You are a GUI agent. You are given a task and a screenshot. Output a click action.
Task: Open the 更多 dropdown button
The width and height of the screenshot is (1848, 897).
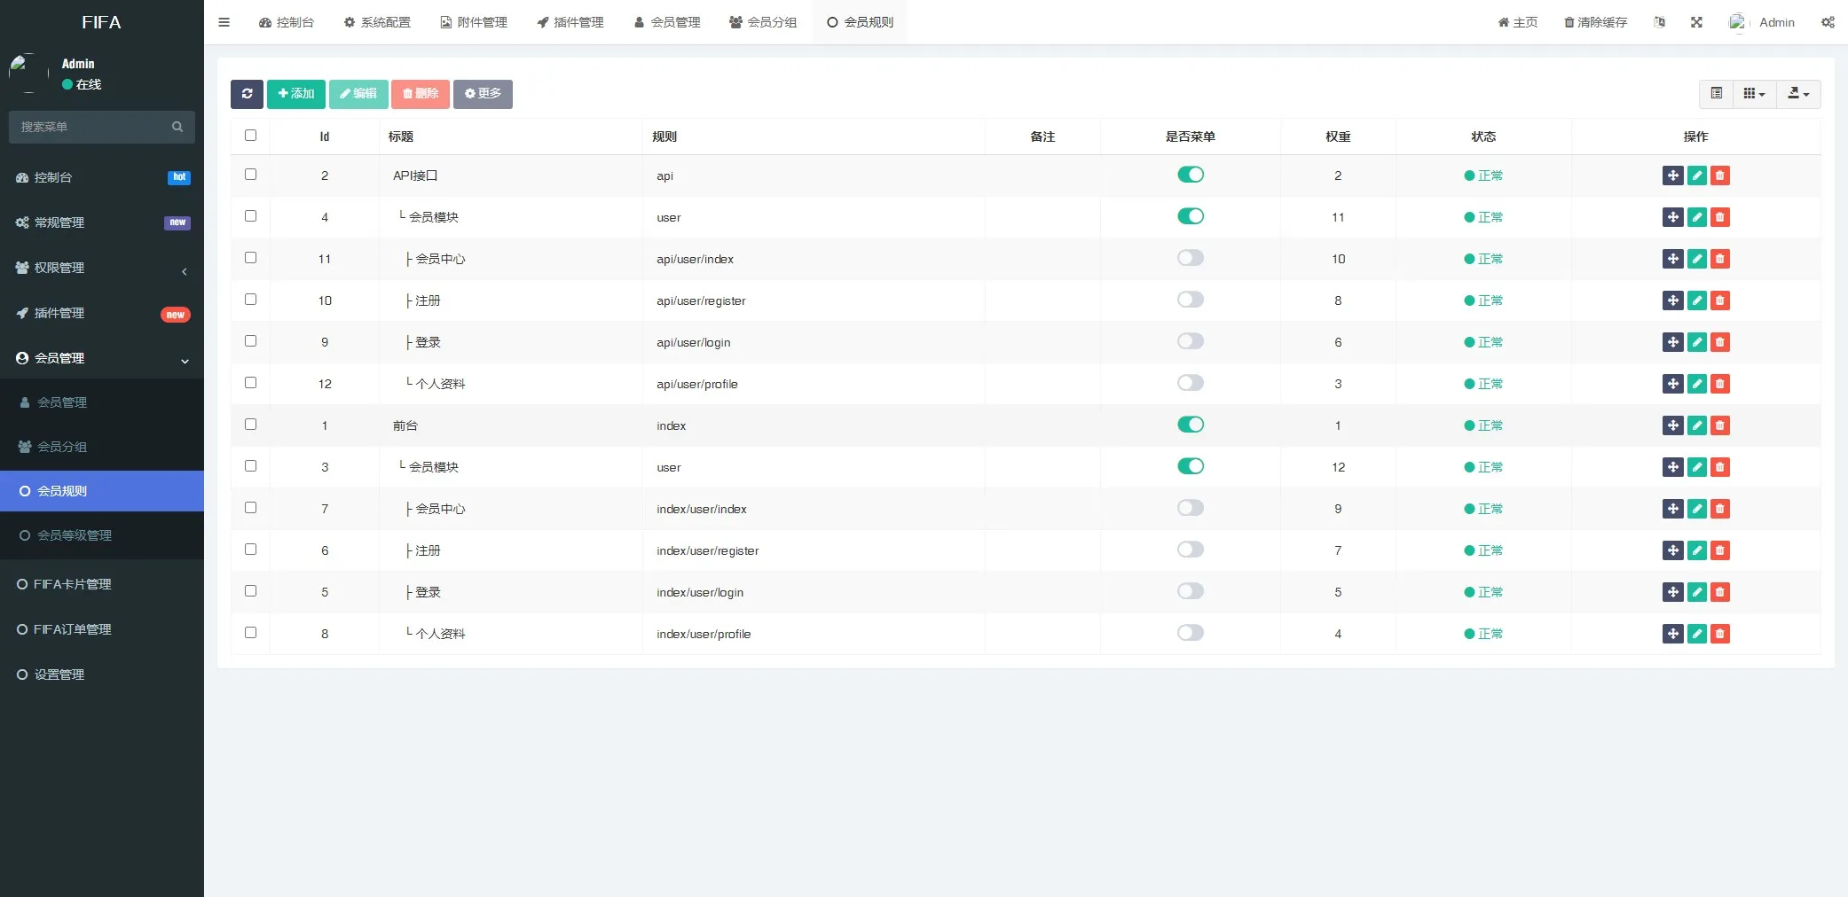[483, 94]
